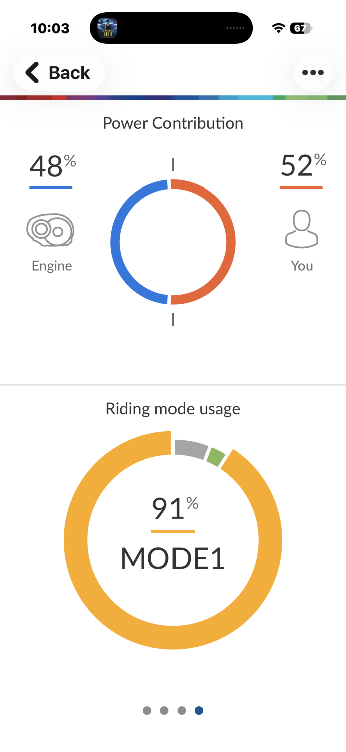Go to the third page dot
The image size is (346, 752).
point(182,710)
